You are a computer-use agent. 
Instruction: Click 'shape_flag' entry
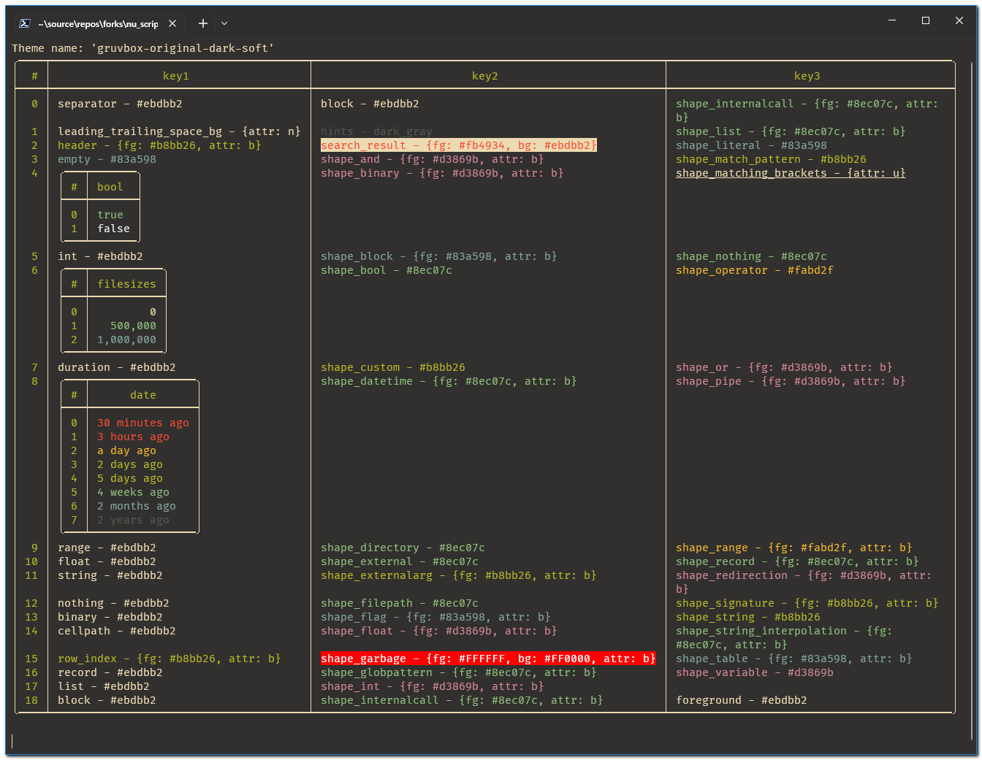435,617
